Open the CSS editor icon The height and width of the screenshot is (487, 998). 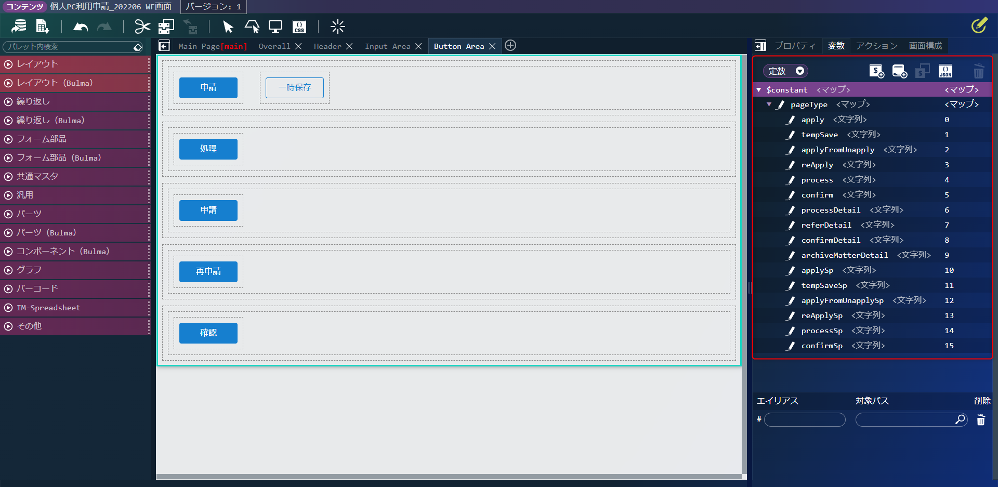pos(299,27)
